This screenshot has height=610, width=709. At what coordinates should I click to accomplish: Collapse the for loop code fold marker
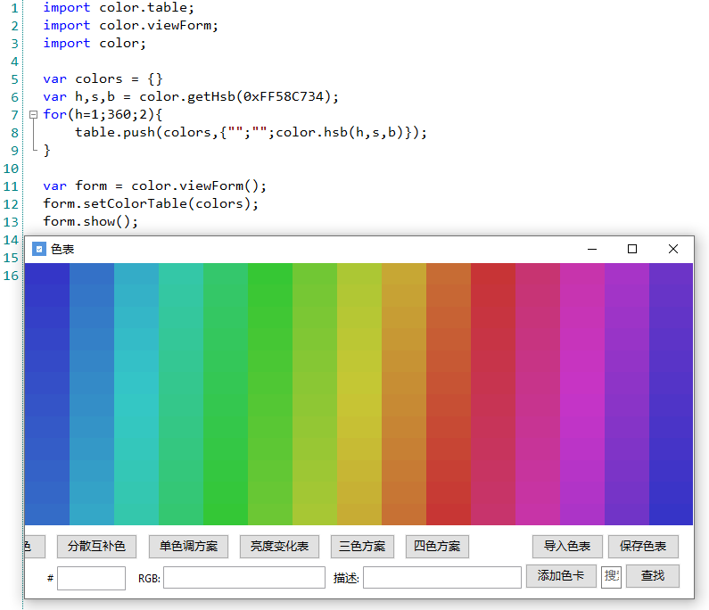coord(33,115)
